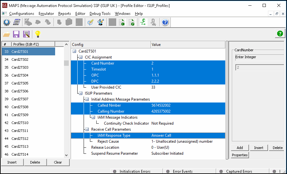Click the green question mark help button
Viewport: 287px width, 174px height.
(x=280, y=34)
